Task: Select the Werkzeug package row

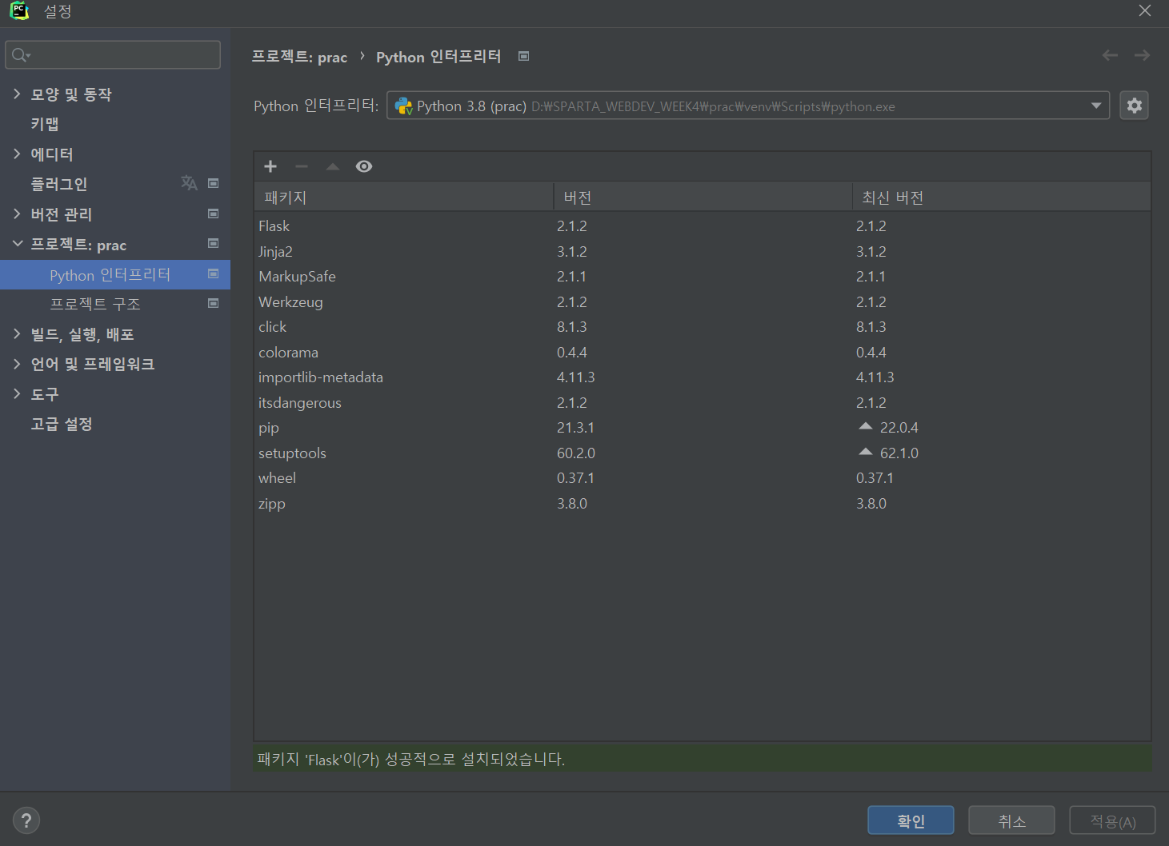Action: (703, 301)
